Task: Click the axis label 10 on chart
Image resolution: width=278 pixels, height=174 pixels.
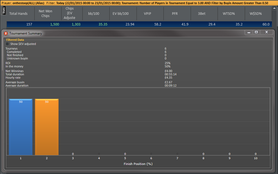Action: 255,158
